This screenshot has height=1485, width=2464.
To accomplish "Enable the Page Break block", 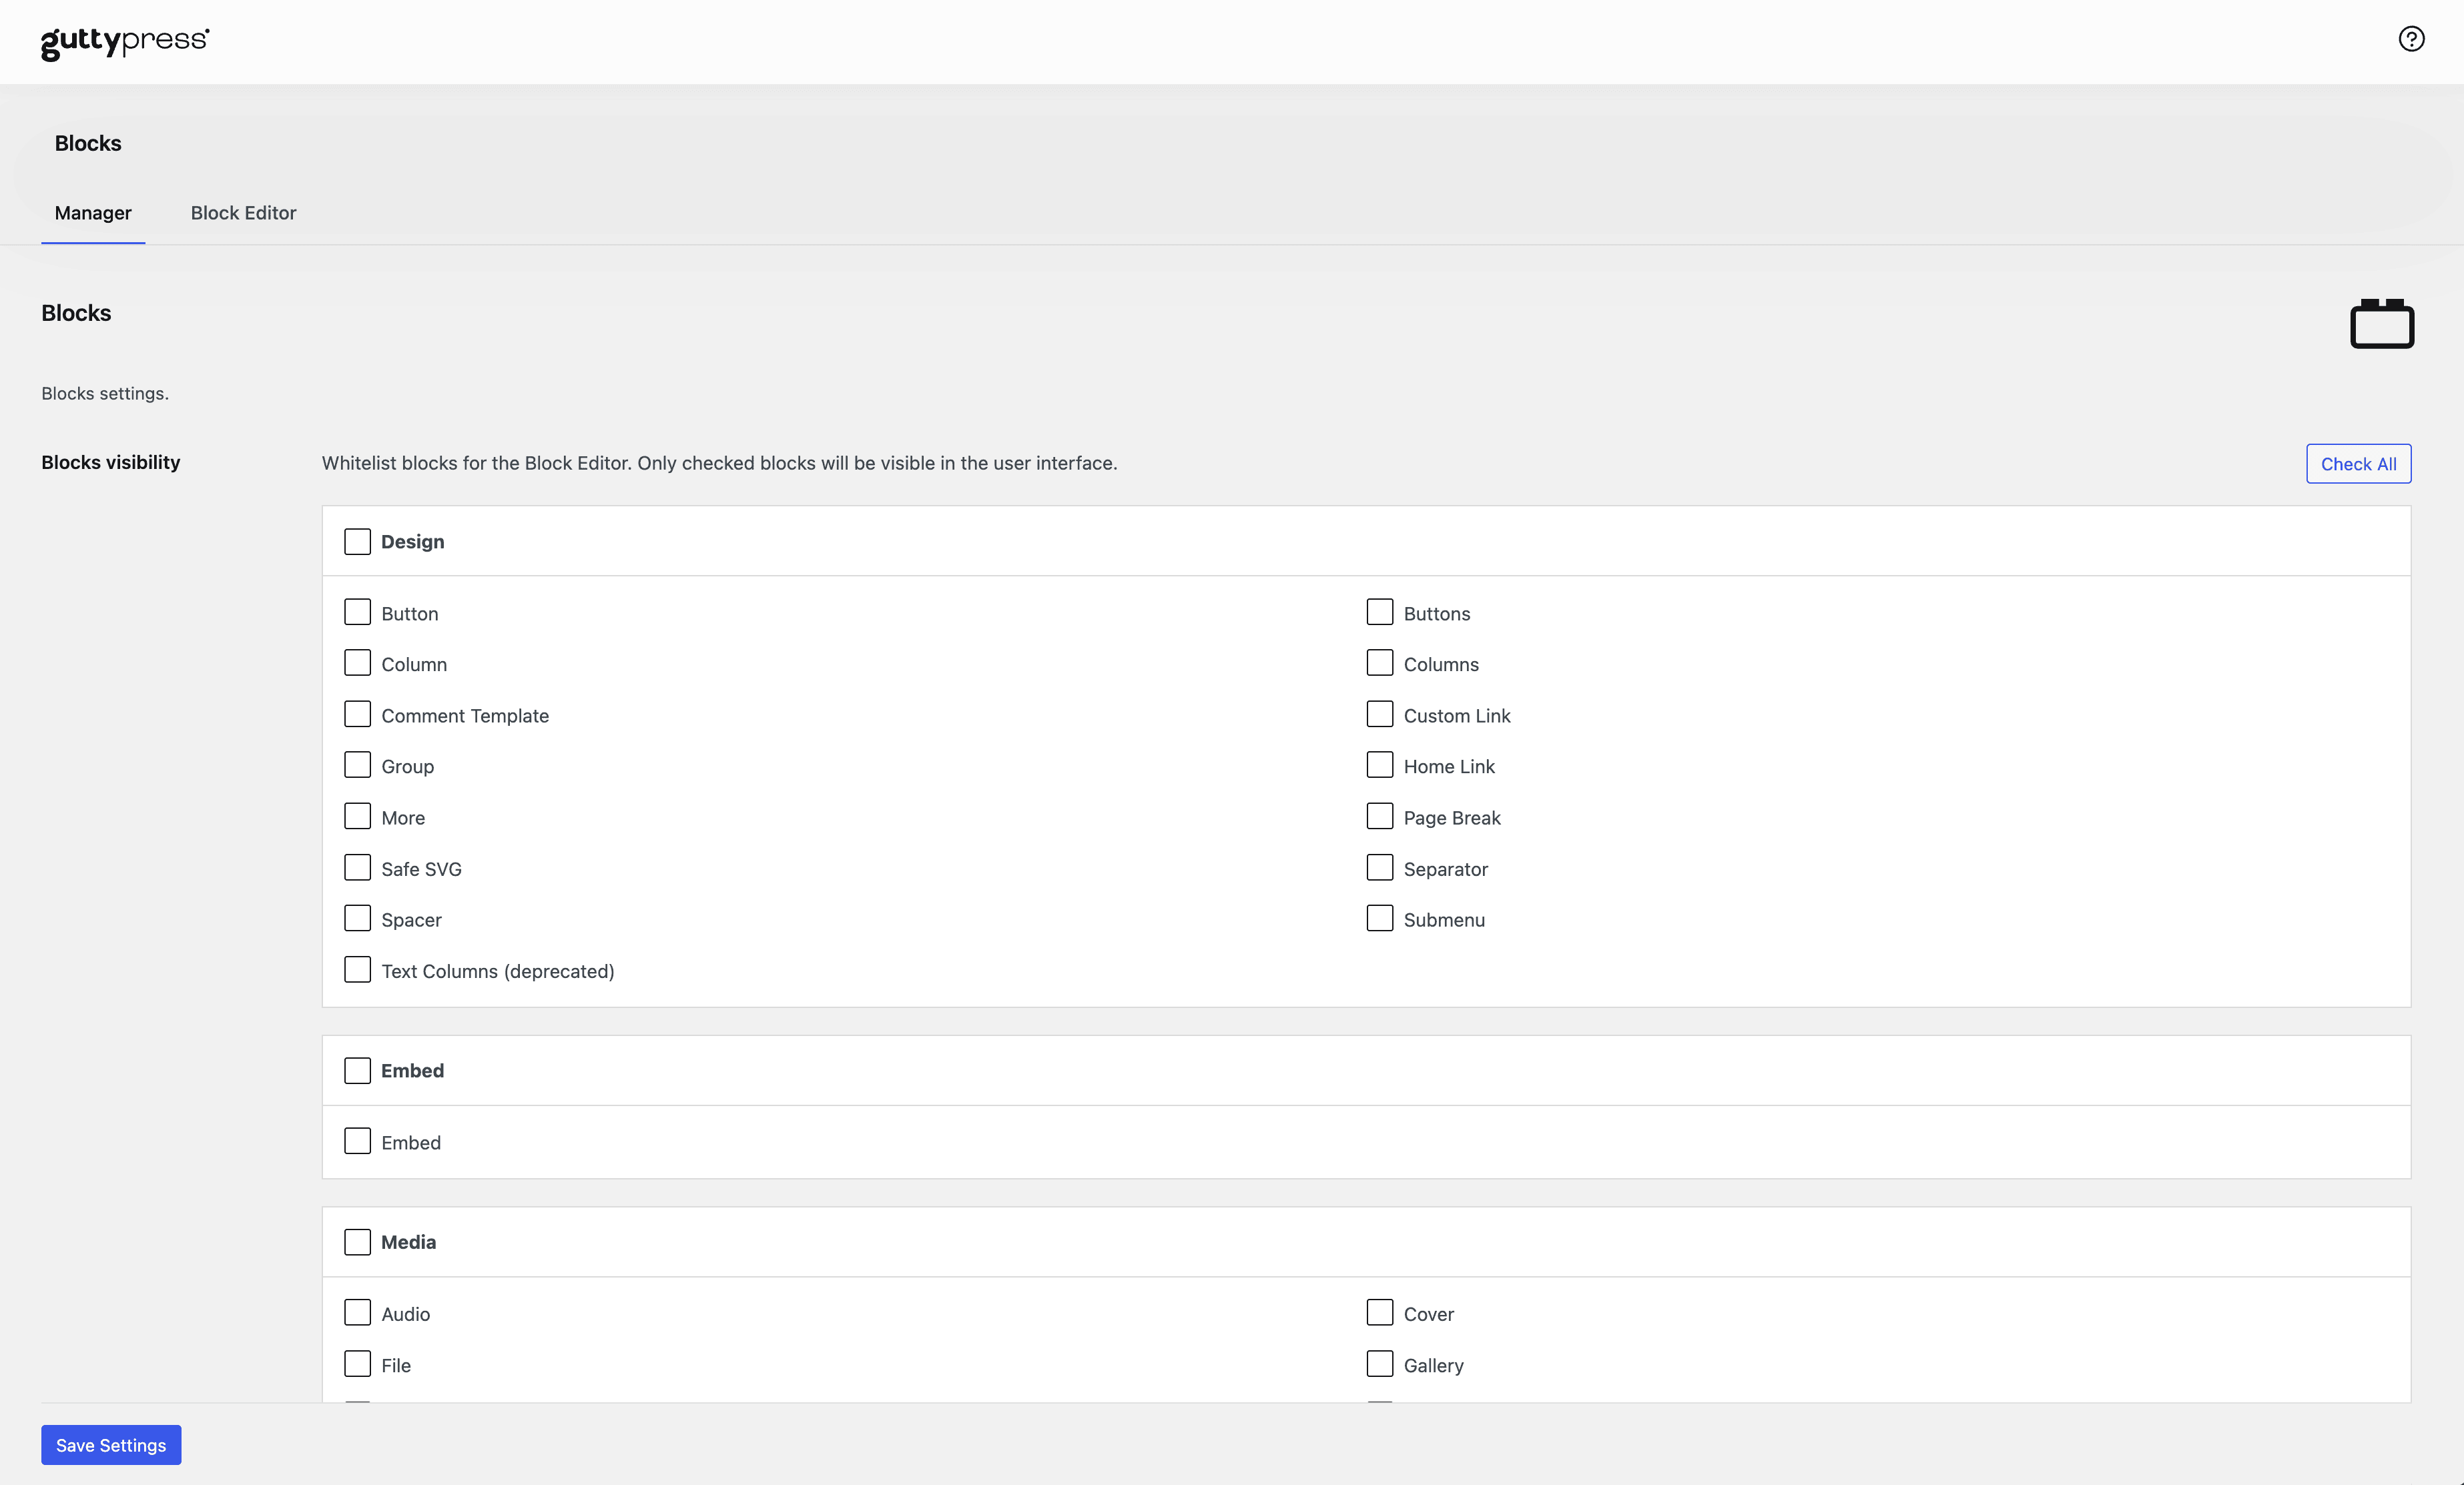I will [1379, 817].
